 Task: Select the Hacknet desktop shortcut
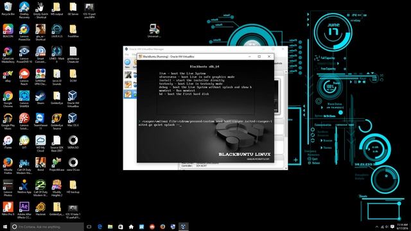pos(40,209)
